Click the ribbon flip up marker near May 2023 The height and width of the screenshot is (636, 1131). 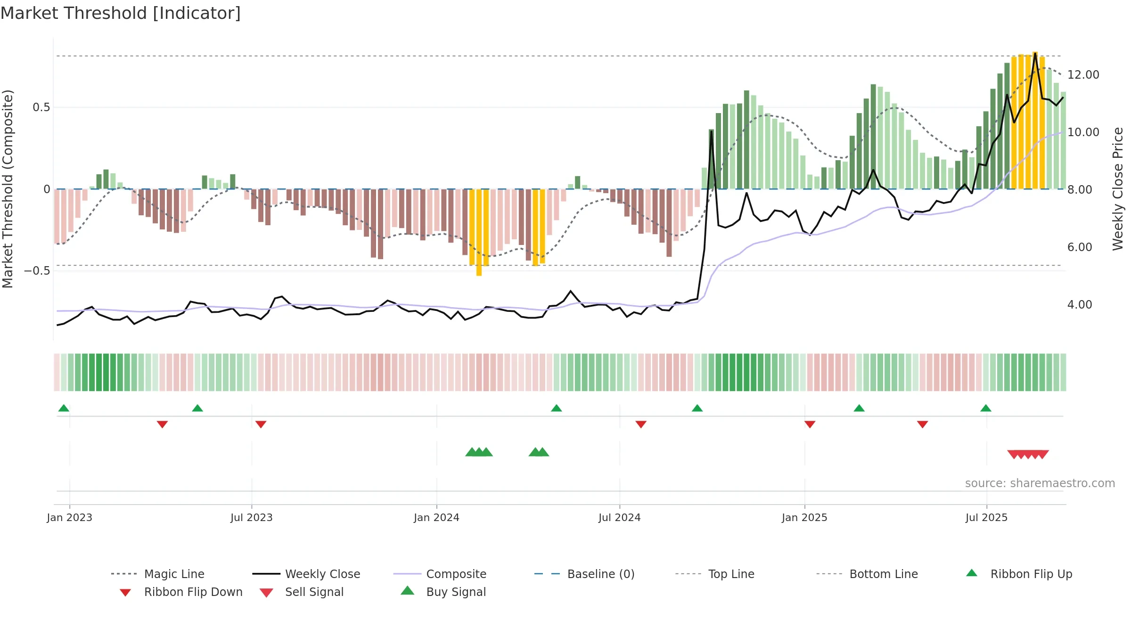pyautogui.click(x=197, y=408)
